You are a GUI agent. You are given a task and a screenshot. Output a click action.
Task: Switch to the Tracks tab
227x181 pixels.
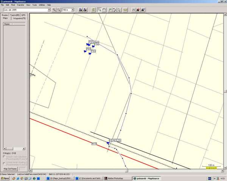tap(15, 15)
